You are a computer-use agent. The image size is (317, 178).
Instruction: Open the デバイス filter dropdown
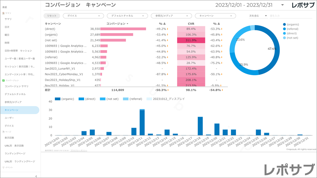pyautogui.click(x=83, y=16)
